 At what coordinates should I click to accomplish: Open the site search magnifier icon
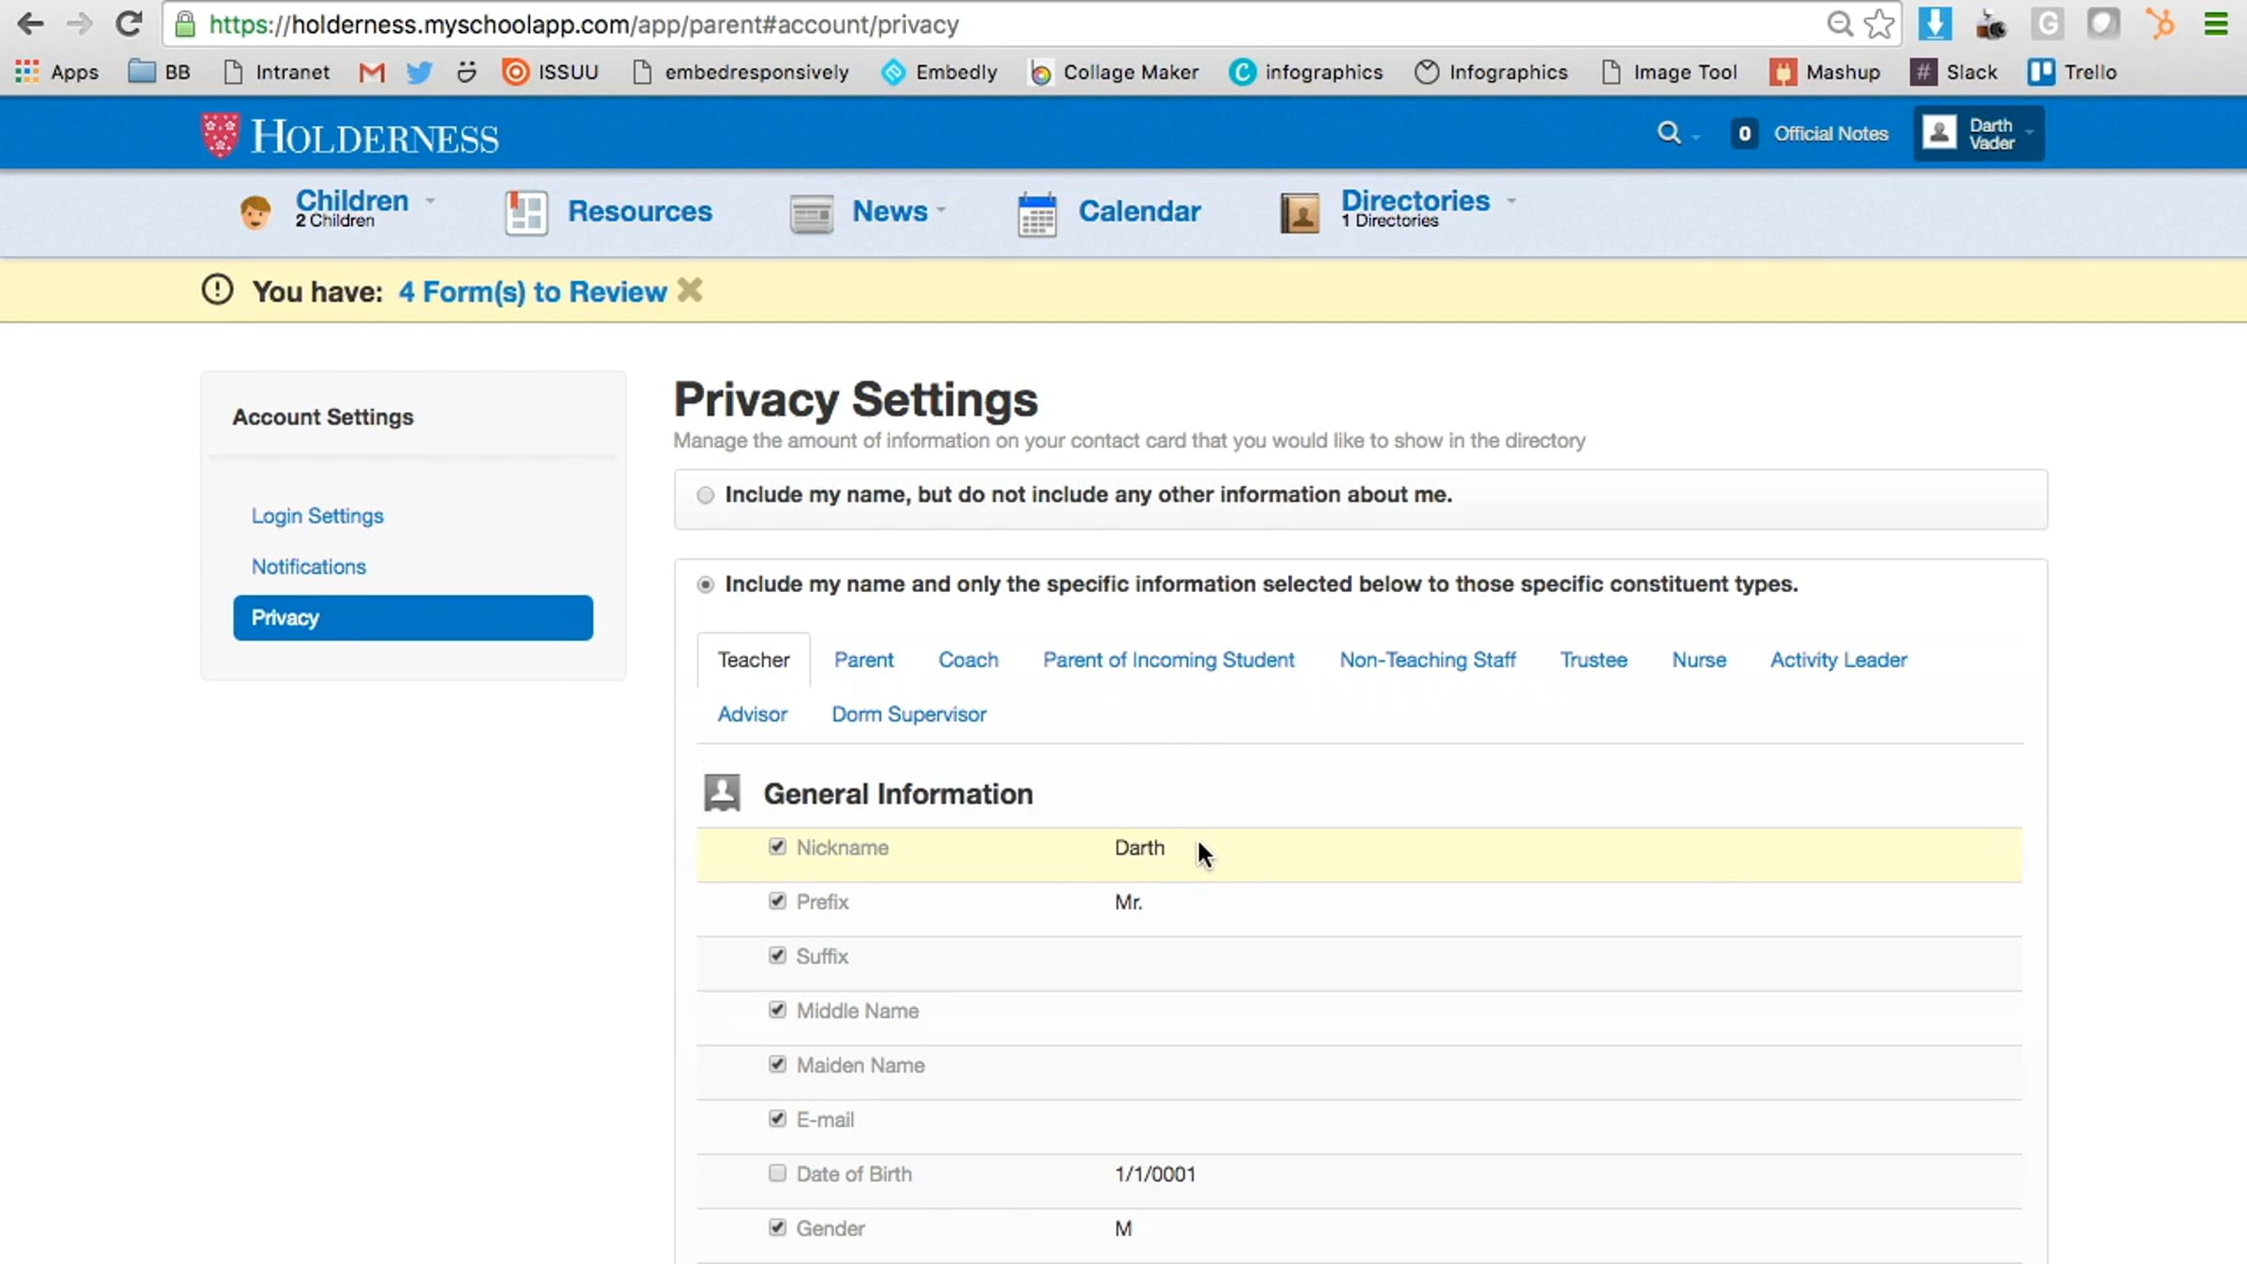coord(1668,133)
